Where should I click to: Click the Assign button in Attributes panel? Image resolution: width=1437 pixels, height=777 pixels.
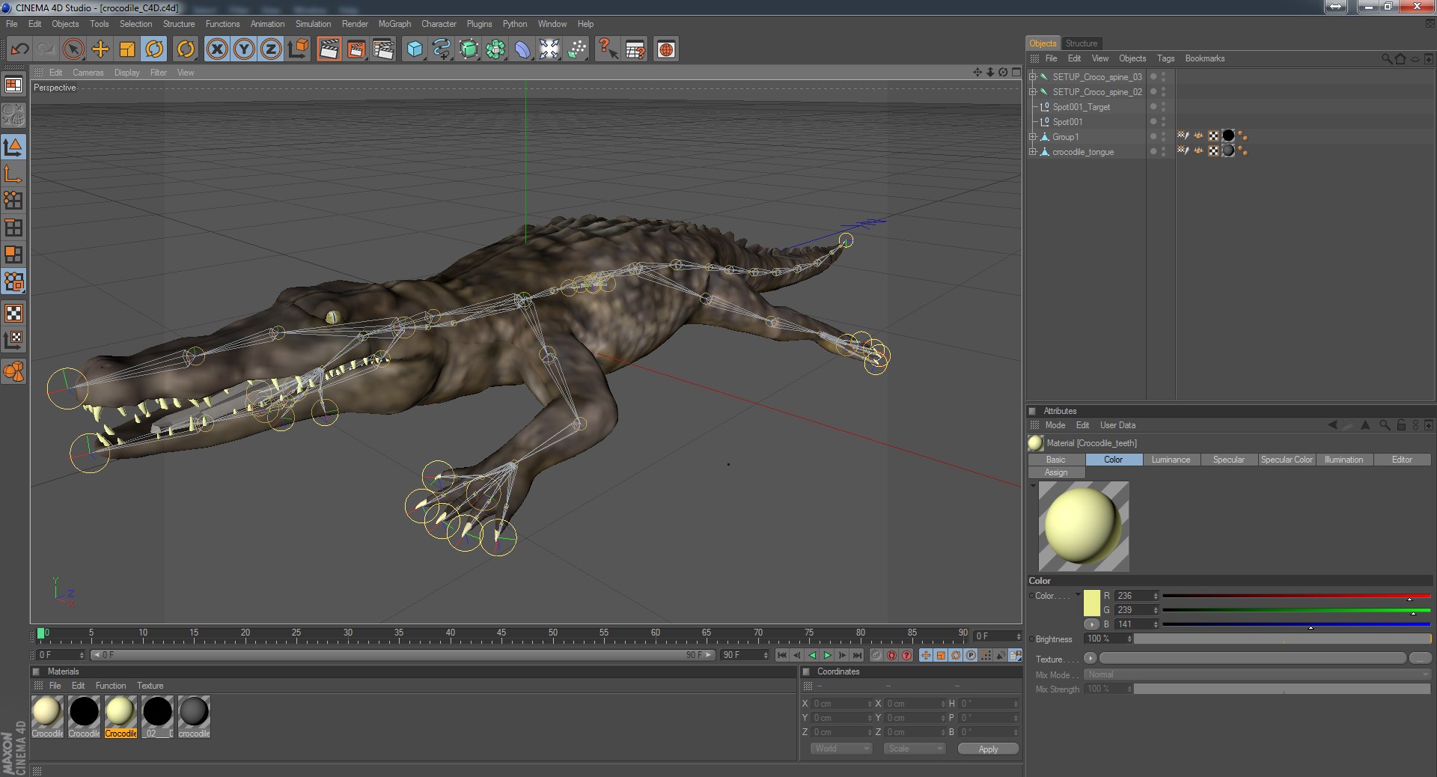pos(1056,472)
